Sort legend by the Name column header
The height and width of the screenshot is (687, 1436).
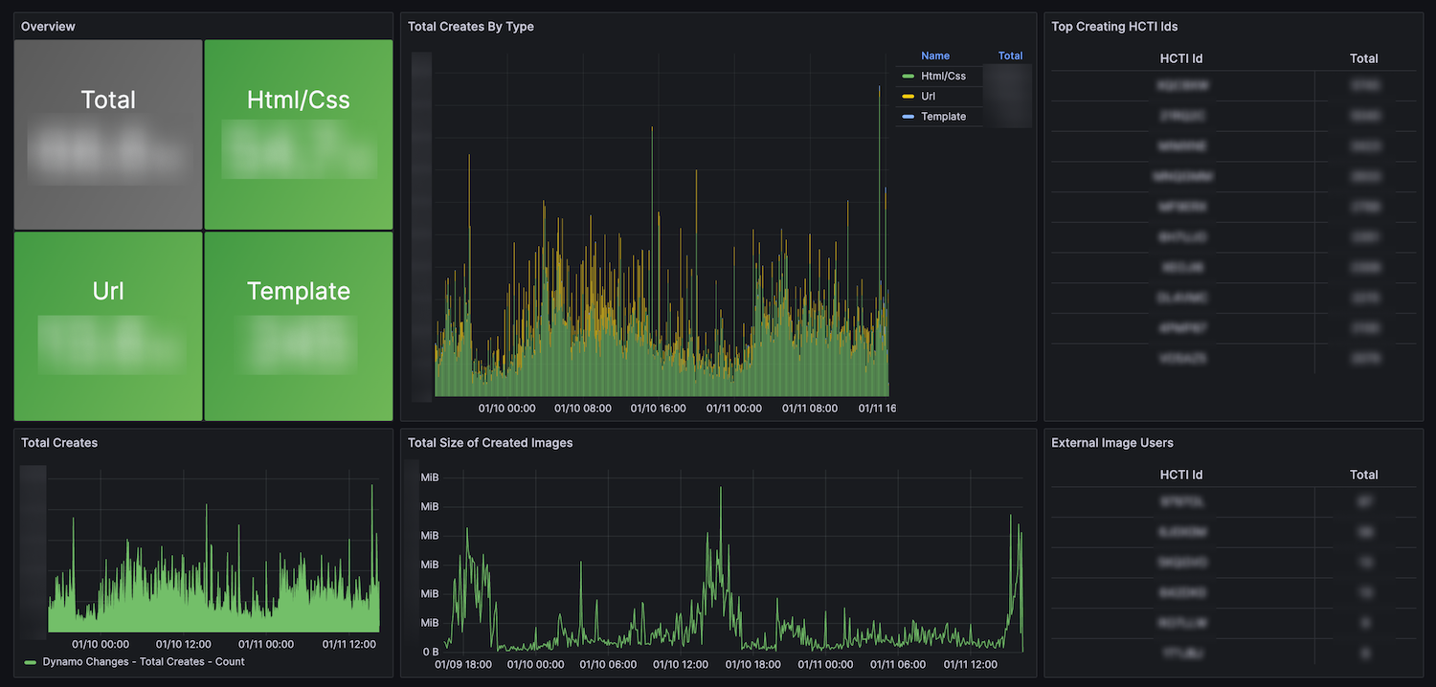(934, 55)
